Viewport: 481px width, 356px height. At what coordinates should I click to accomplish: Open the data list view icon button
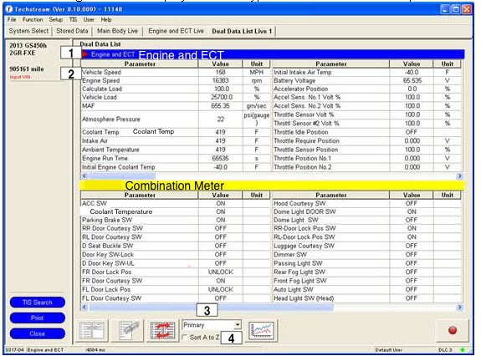click(x=92, y=331)
